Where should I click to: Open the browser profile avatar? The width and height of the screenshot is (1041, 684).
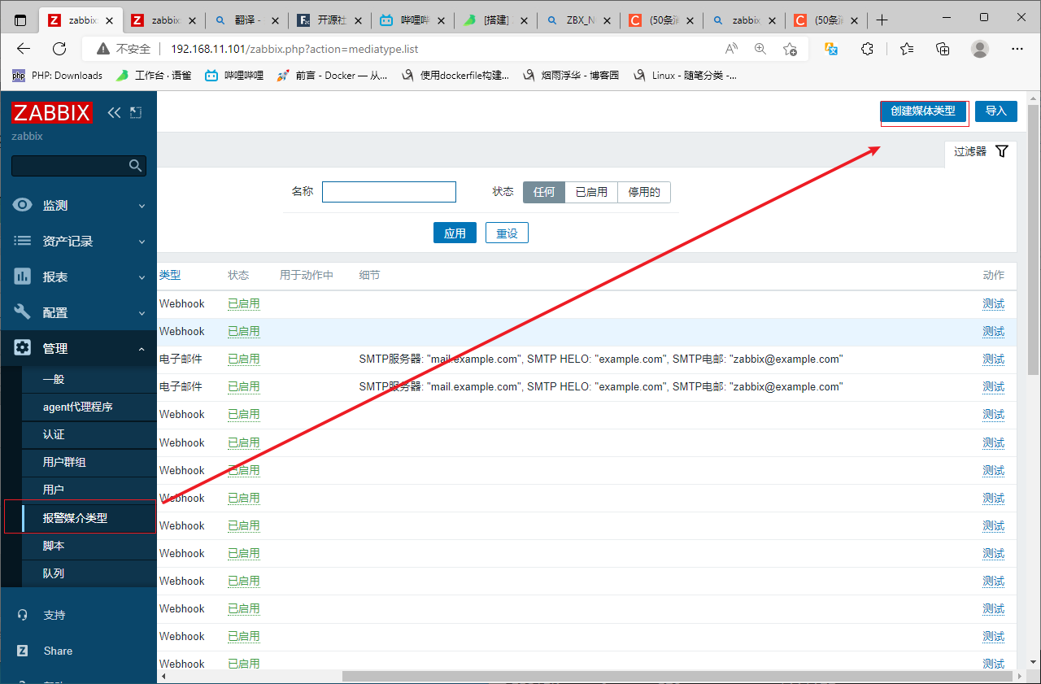click(980, 49)
